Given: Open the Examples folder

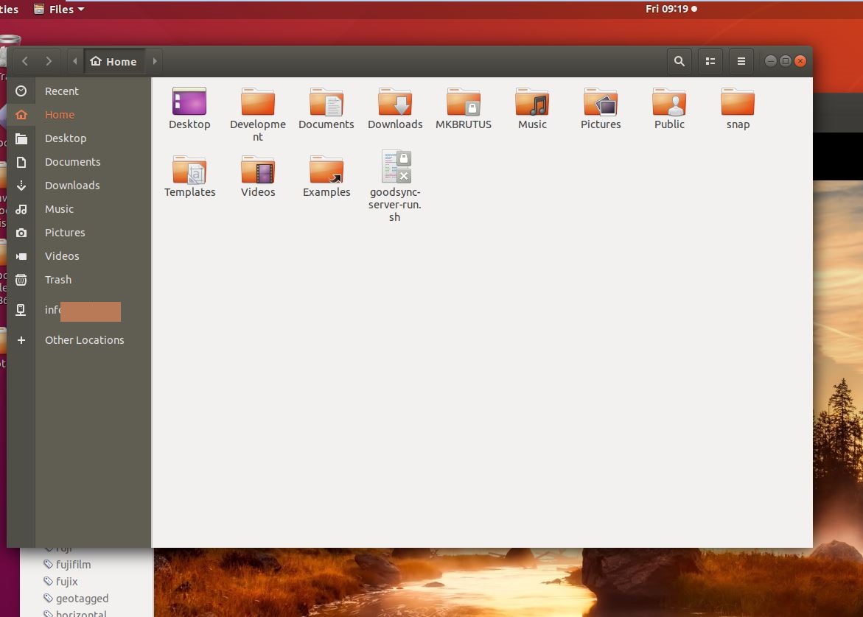Looking at the screenshot, I should (326, 171).
